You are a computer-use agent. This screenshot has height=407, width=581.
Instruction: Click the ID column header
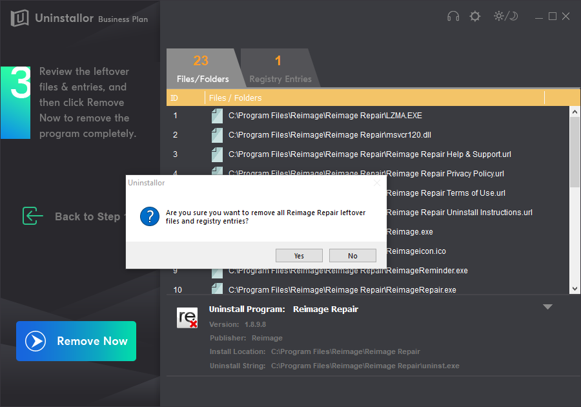[x=186, y=98]
